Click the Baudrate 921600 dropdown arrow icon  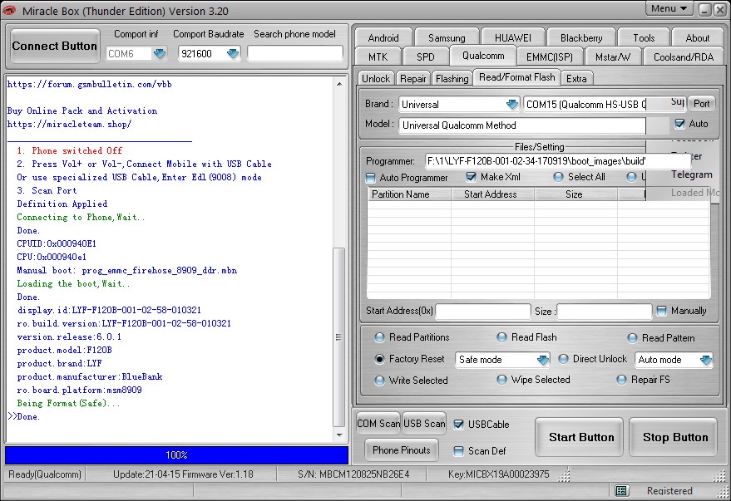tap(232, 54)
